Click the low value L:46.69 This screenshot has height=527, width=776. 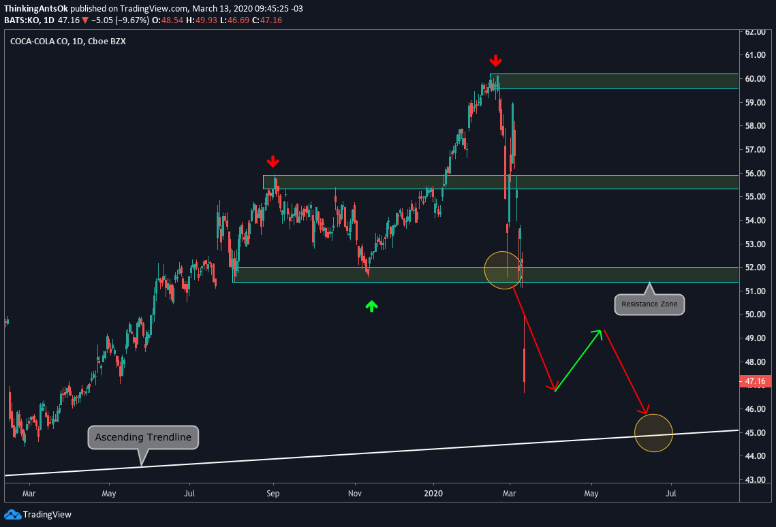(x=234, y=20)
